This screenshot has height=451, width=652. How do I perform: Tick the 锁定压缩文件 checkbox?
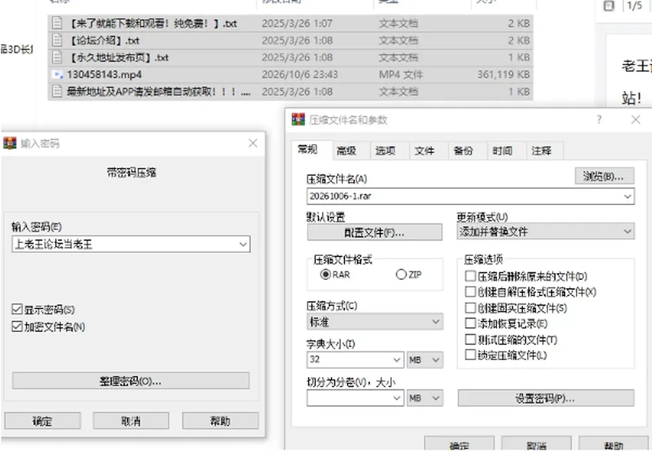point(470,355)
